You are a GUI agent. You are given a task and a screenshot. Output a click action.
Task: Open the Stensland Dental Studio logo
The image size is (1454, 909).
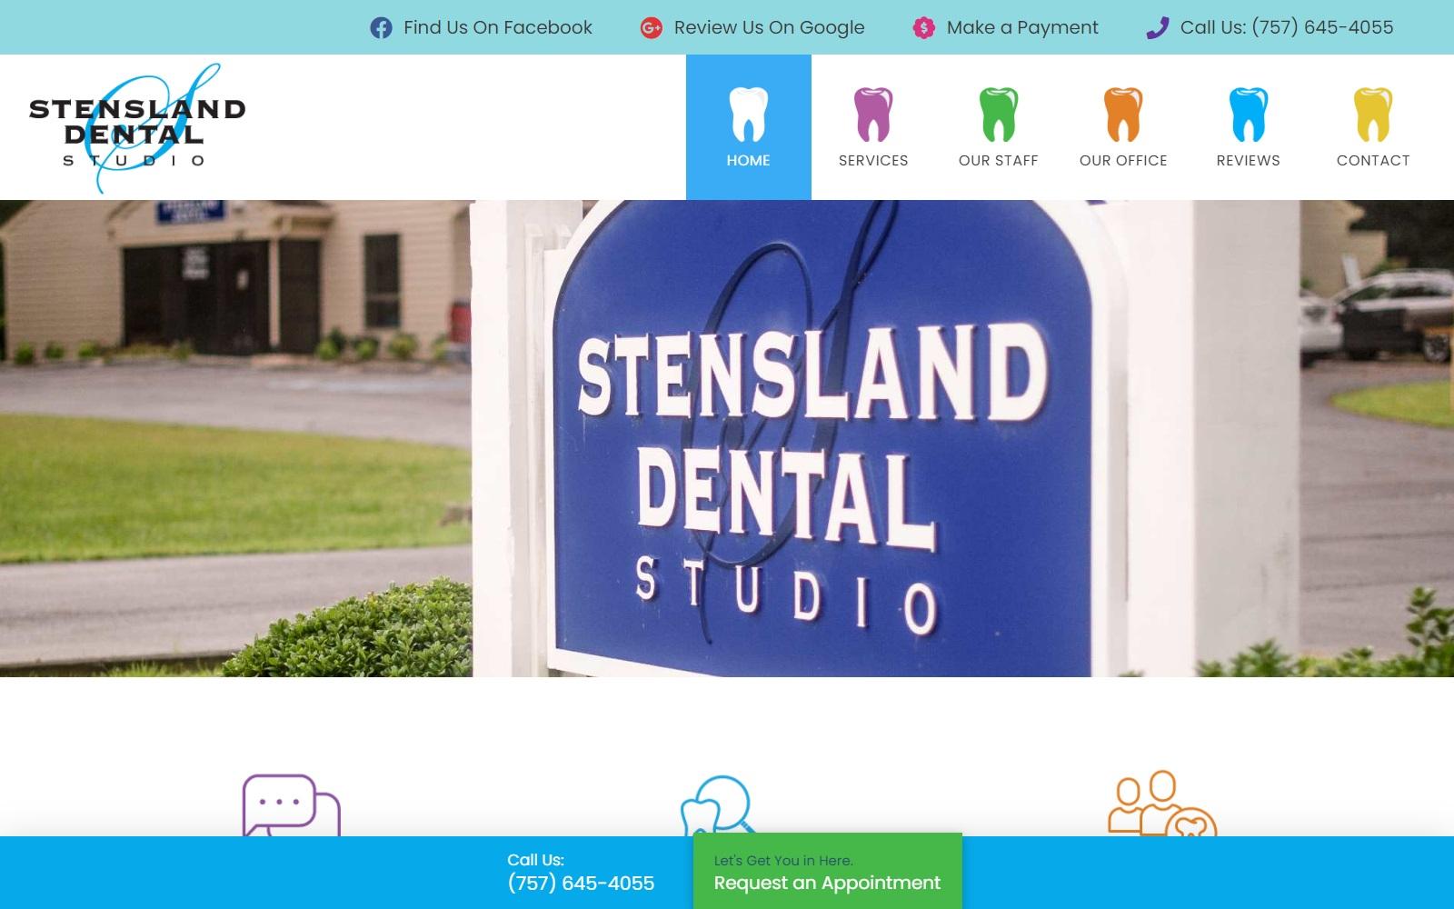(x=137, y=128)
